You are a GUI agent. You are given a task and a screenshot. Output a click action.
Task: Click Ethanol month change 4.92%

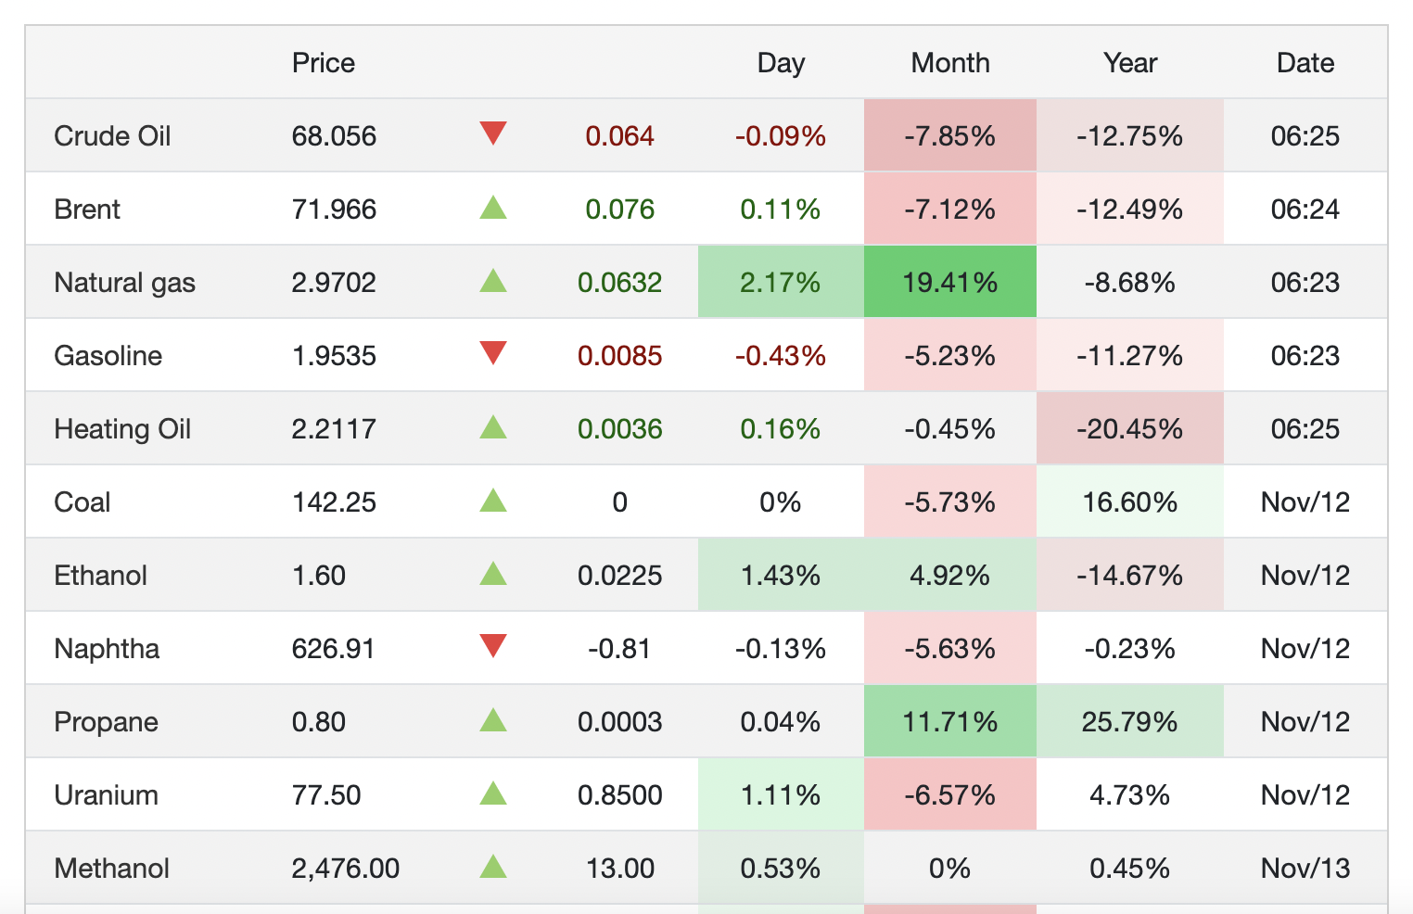click(x=950, y=576)
